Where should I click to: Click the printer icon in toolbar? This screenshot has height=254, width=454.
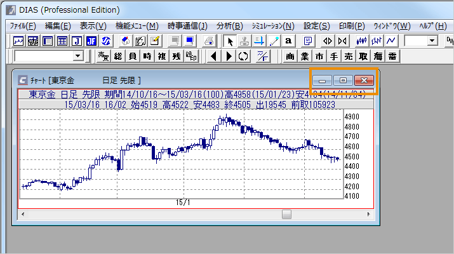pos(209,41)
